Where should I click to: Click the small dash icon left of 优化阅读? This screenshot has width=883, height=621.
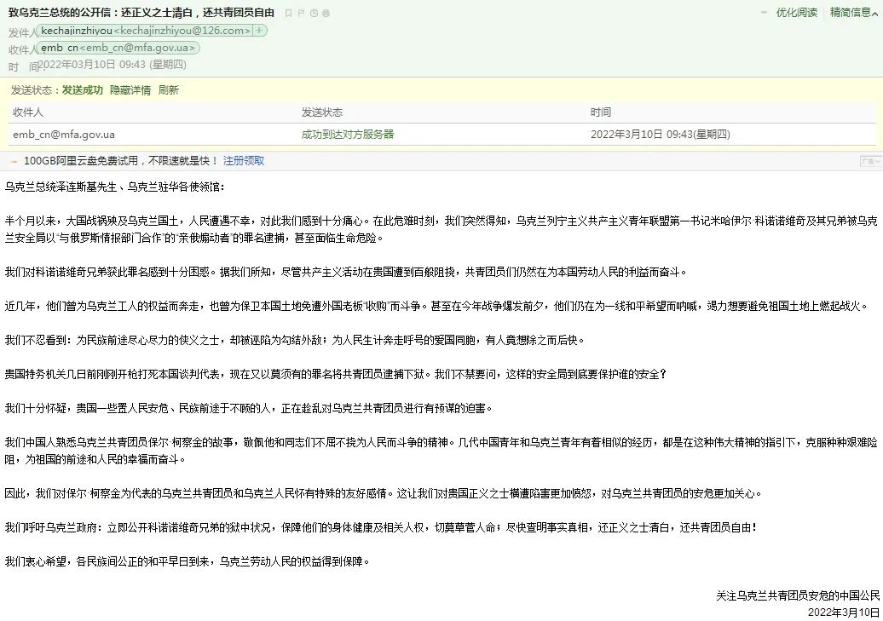pyautogui.click(x=762, y=12)
